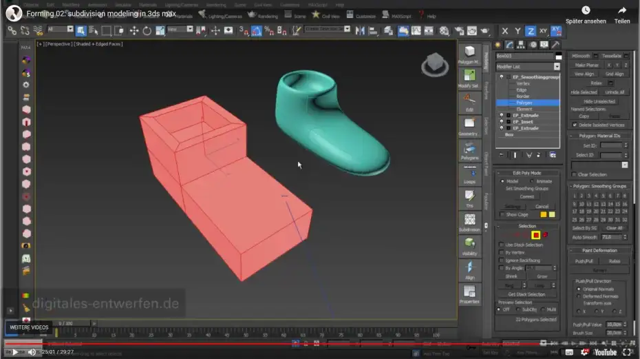Toggle the first EP_Extrude modifier lightbulb
640x359 pixels.
502,115
